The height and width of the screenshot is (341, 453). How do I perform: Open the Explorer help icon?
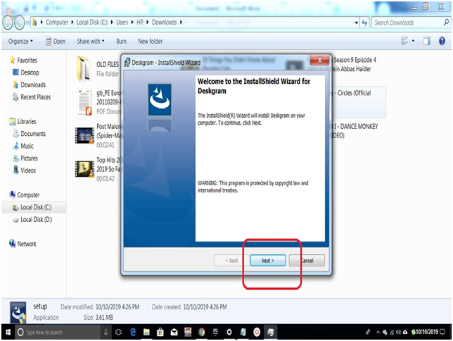[x=442, y=41]
